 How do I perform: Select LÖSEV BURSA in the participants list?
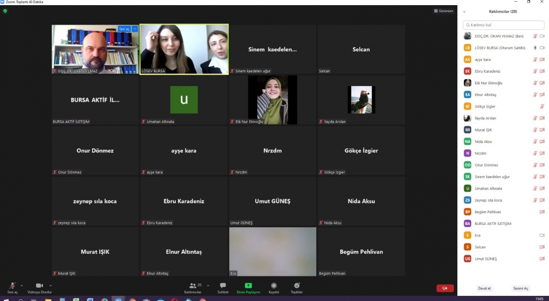(x=500, y=48)
